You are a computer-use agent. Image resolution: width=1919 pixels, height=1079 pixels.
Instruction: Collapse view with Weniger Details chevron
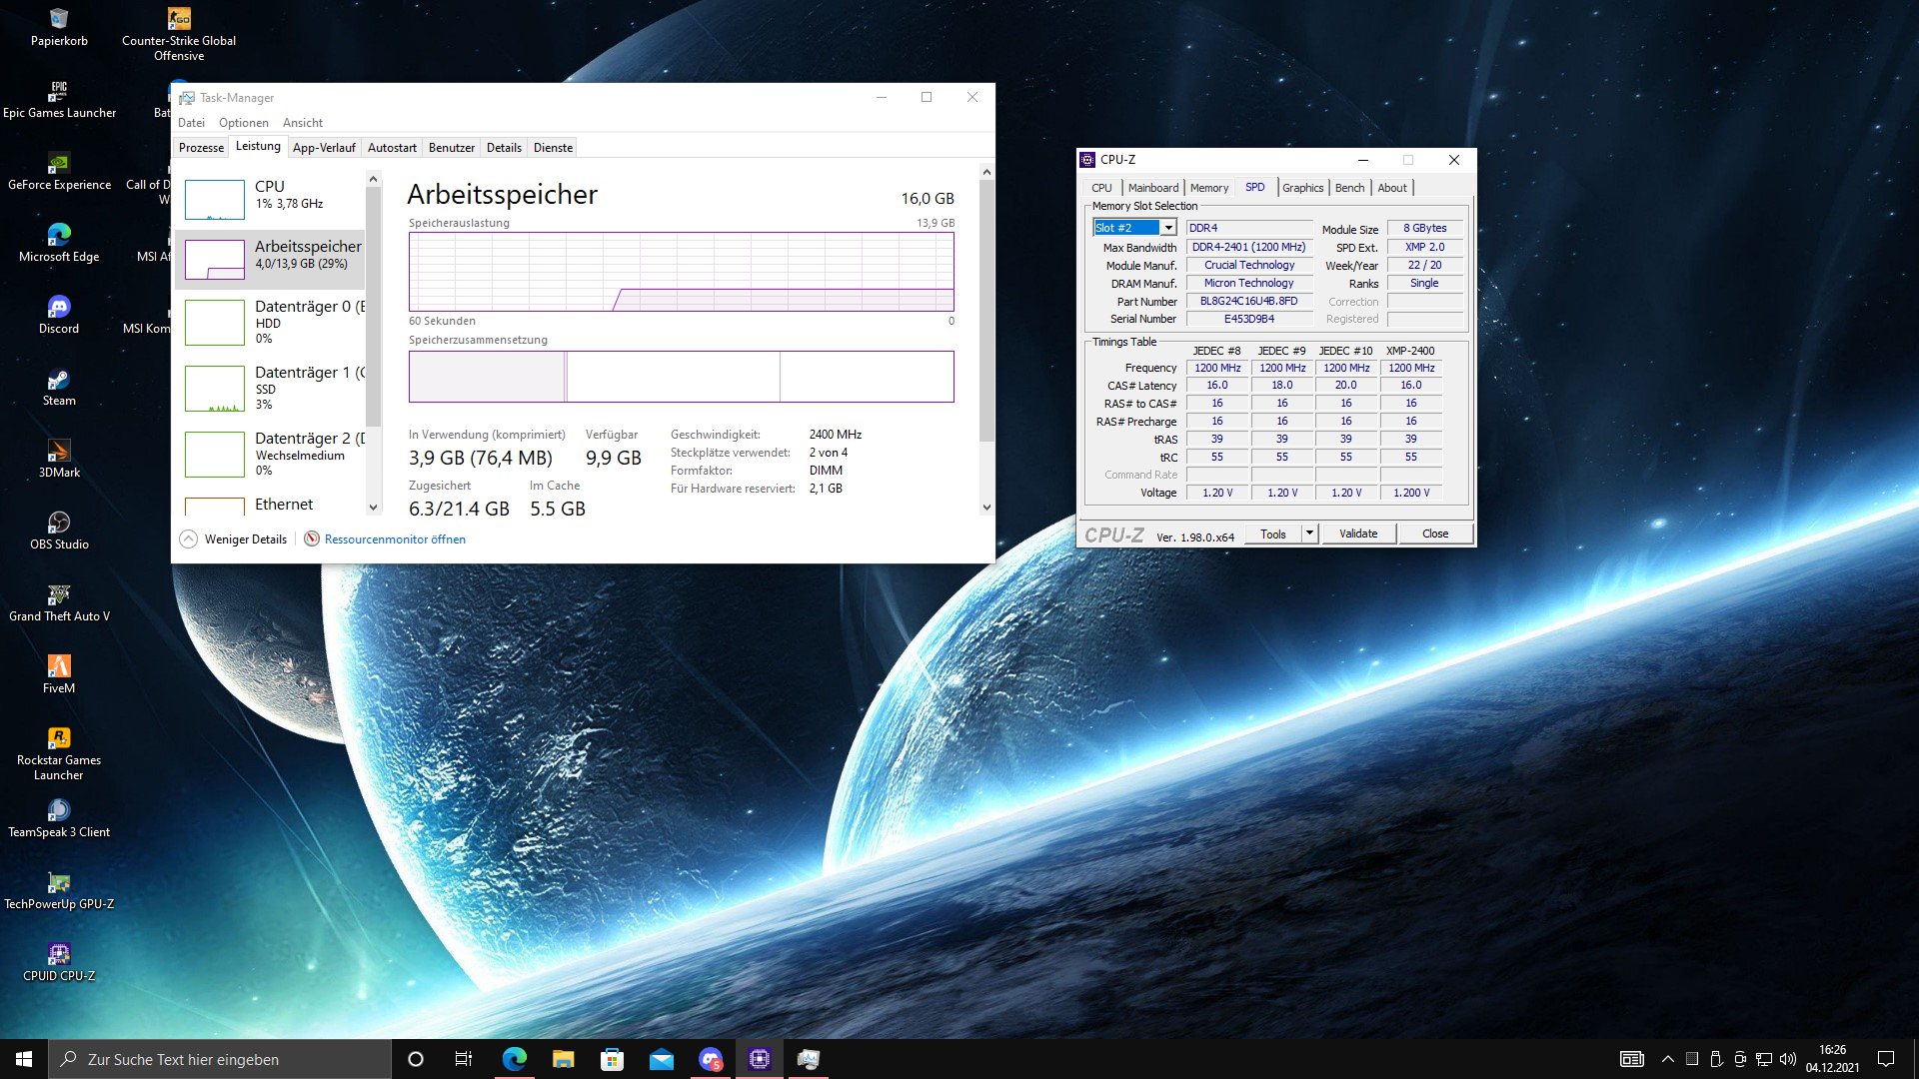[x=189, y=539]
